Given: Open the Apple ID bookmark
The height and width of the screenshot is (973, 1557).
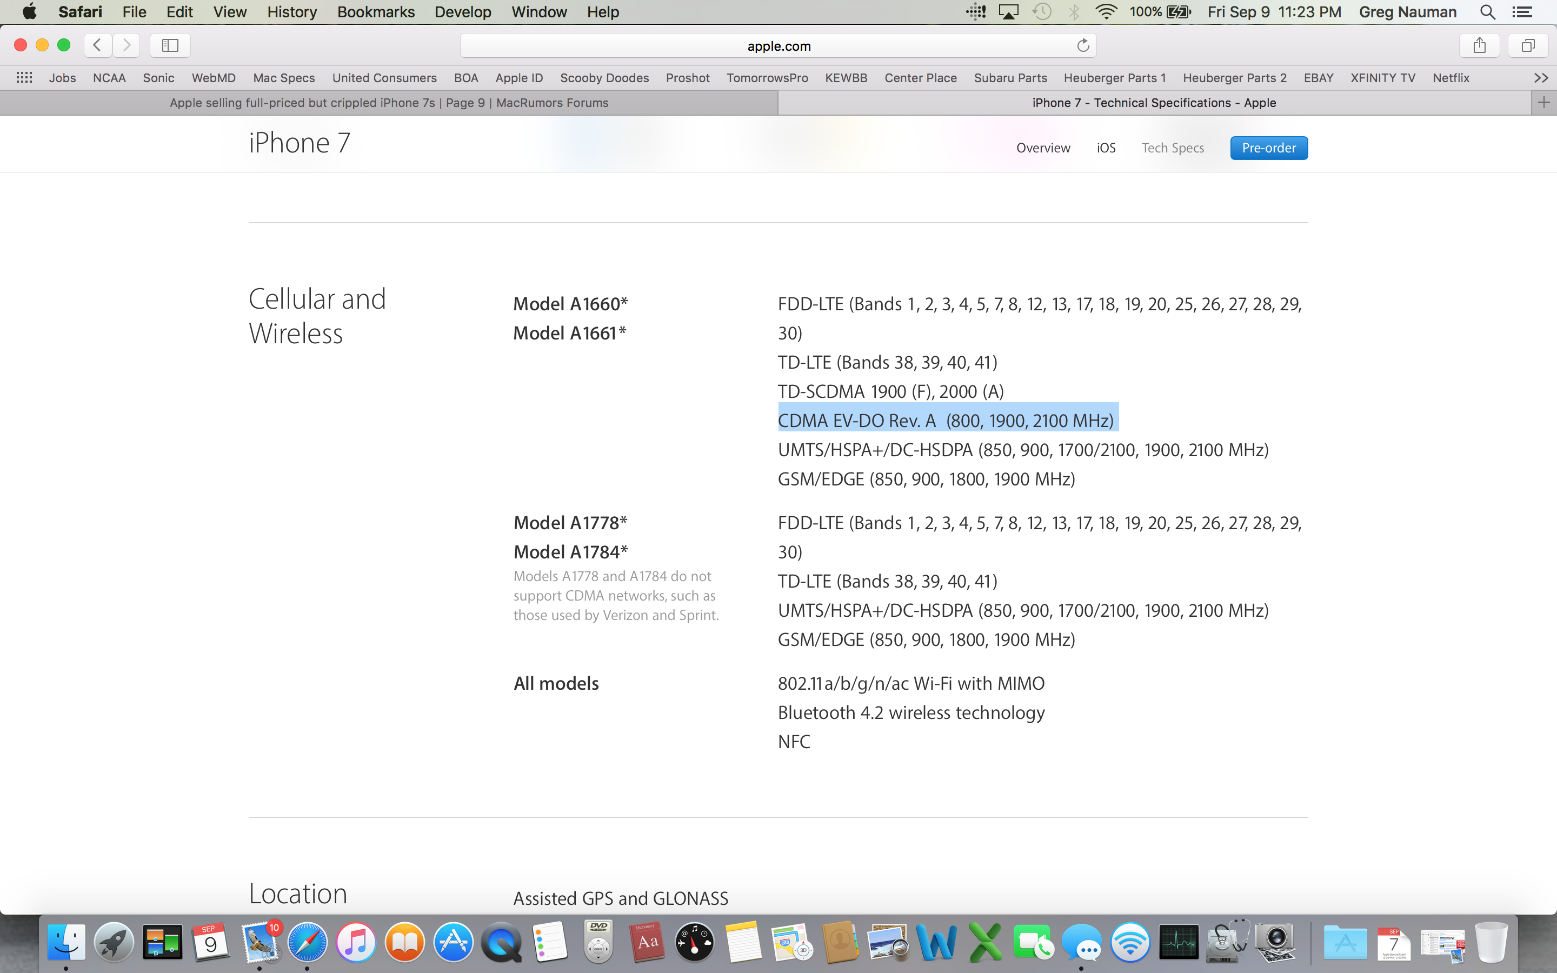Looking at the screenshot, I should (x=518, y=78).
